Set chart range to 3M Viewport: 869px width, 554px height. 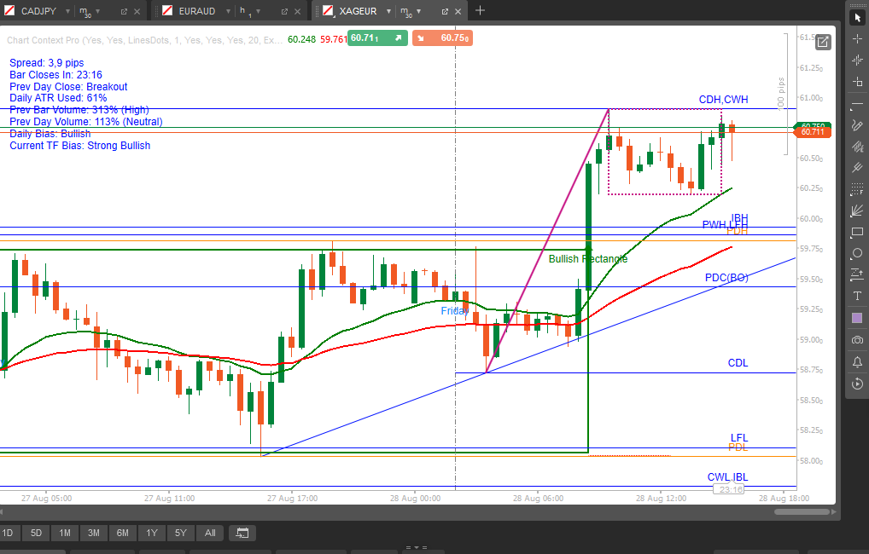pyautogui.click(x=94, y=533)
